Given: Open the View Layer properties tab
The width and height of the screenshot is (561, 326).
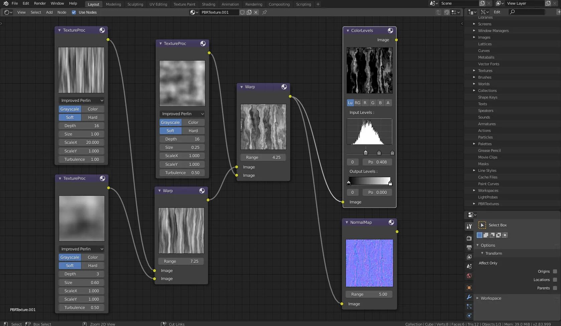Looking at the screenshot, I should coord(469,257).
